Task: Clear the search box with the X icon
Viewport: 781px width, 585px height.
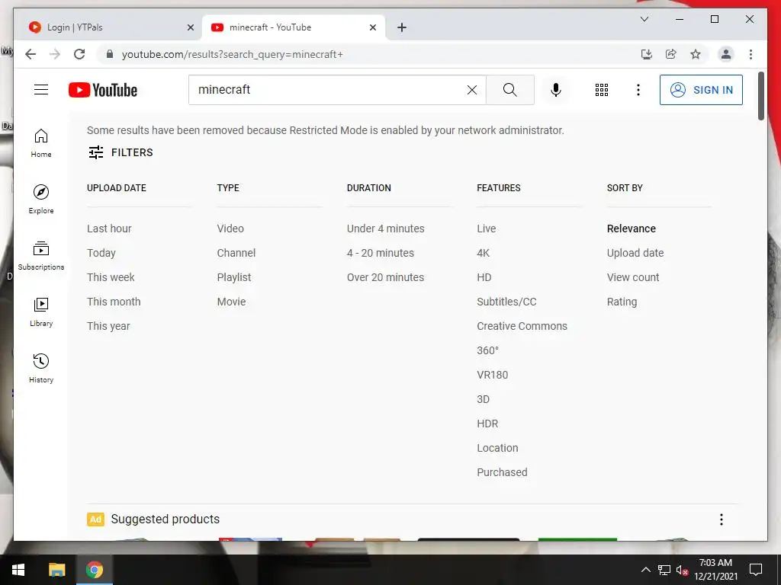Action: 471,90
